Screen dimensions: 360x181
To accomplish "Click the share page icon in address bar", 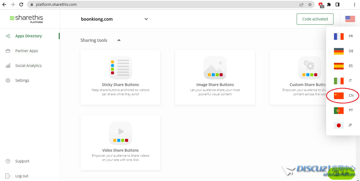I will [x=301, y=4].
